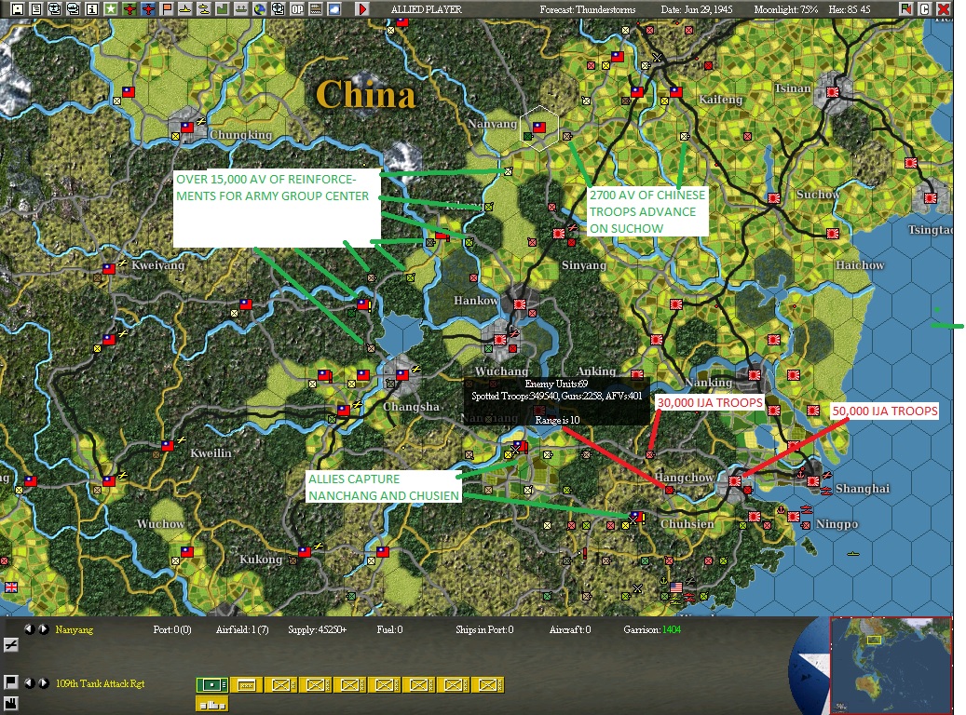Click the Japanese flag at Hangchow
The image size is (966, 715).
tap(735, 481)
